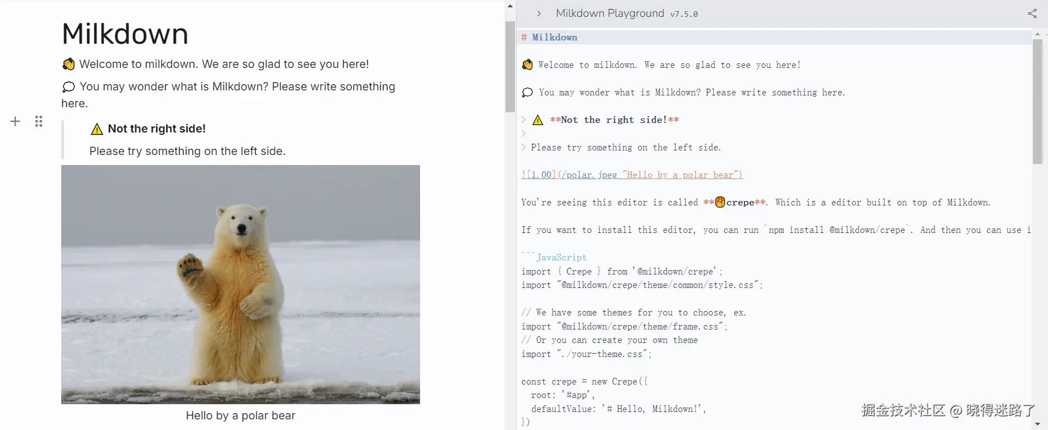Click the warning triangle emoji in blockquote
The height and width of the screenshot is (430, 1048).
tap(97, 129)
